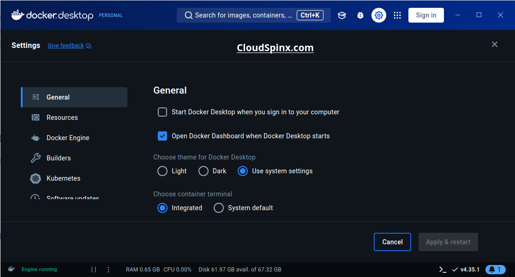Open a terminal from the status bar
The height and width of the screenshot is (277, 515).
click(x=442, y=269)
